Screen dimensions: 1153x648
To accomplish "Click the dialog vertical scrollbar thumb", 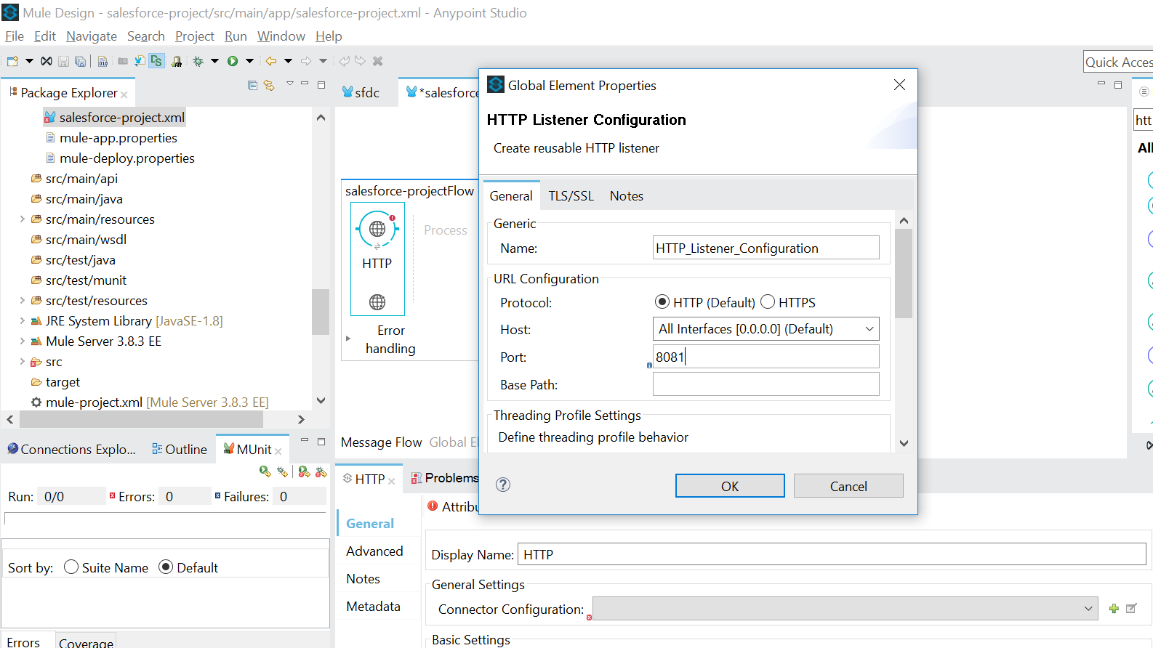I will tap(904, 274).
